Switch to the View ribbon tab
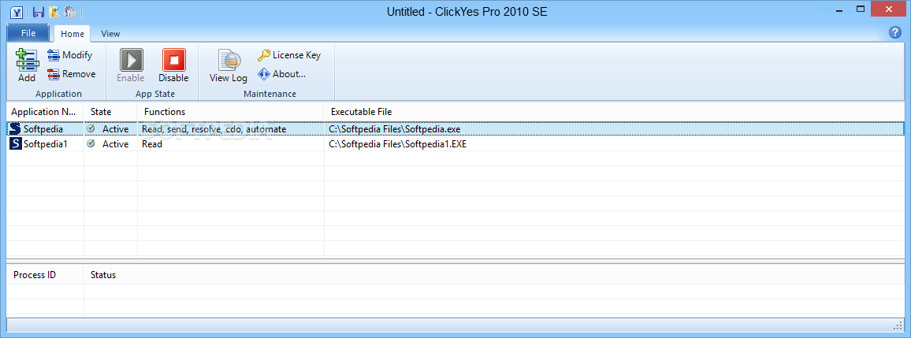 (x=110, y=34)
